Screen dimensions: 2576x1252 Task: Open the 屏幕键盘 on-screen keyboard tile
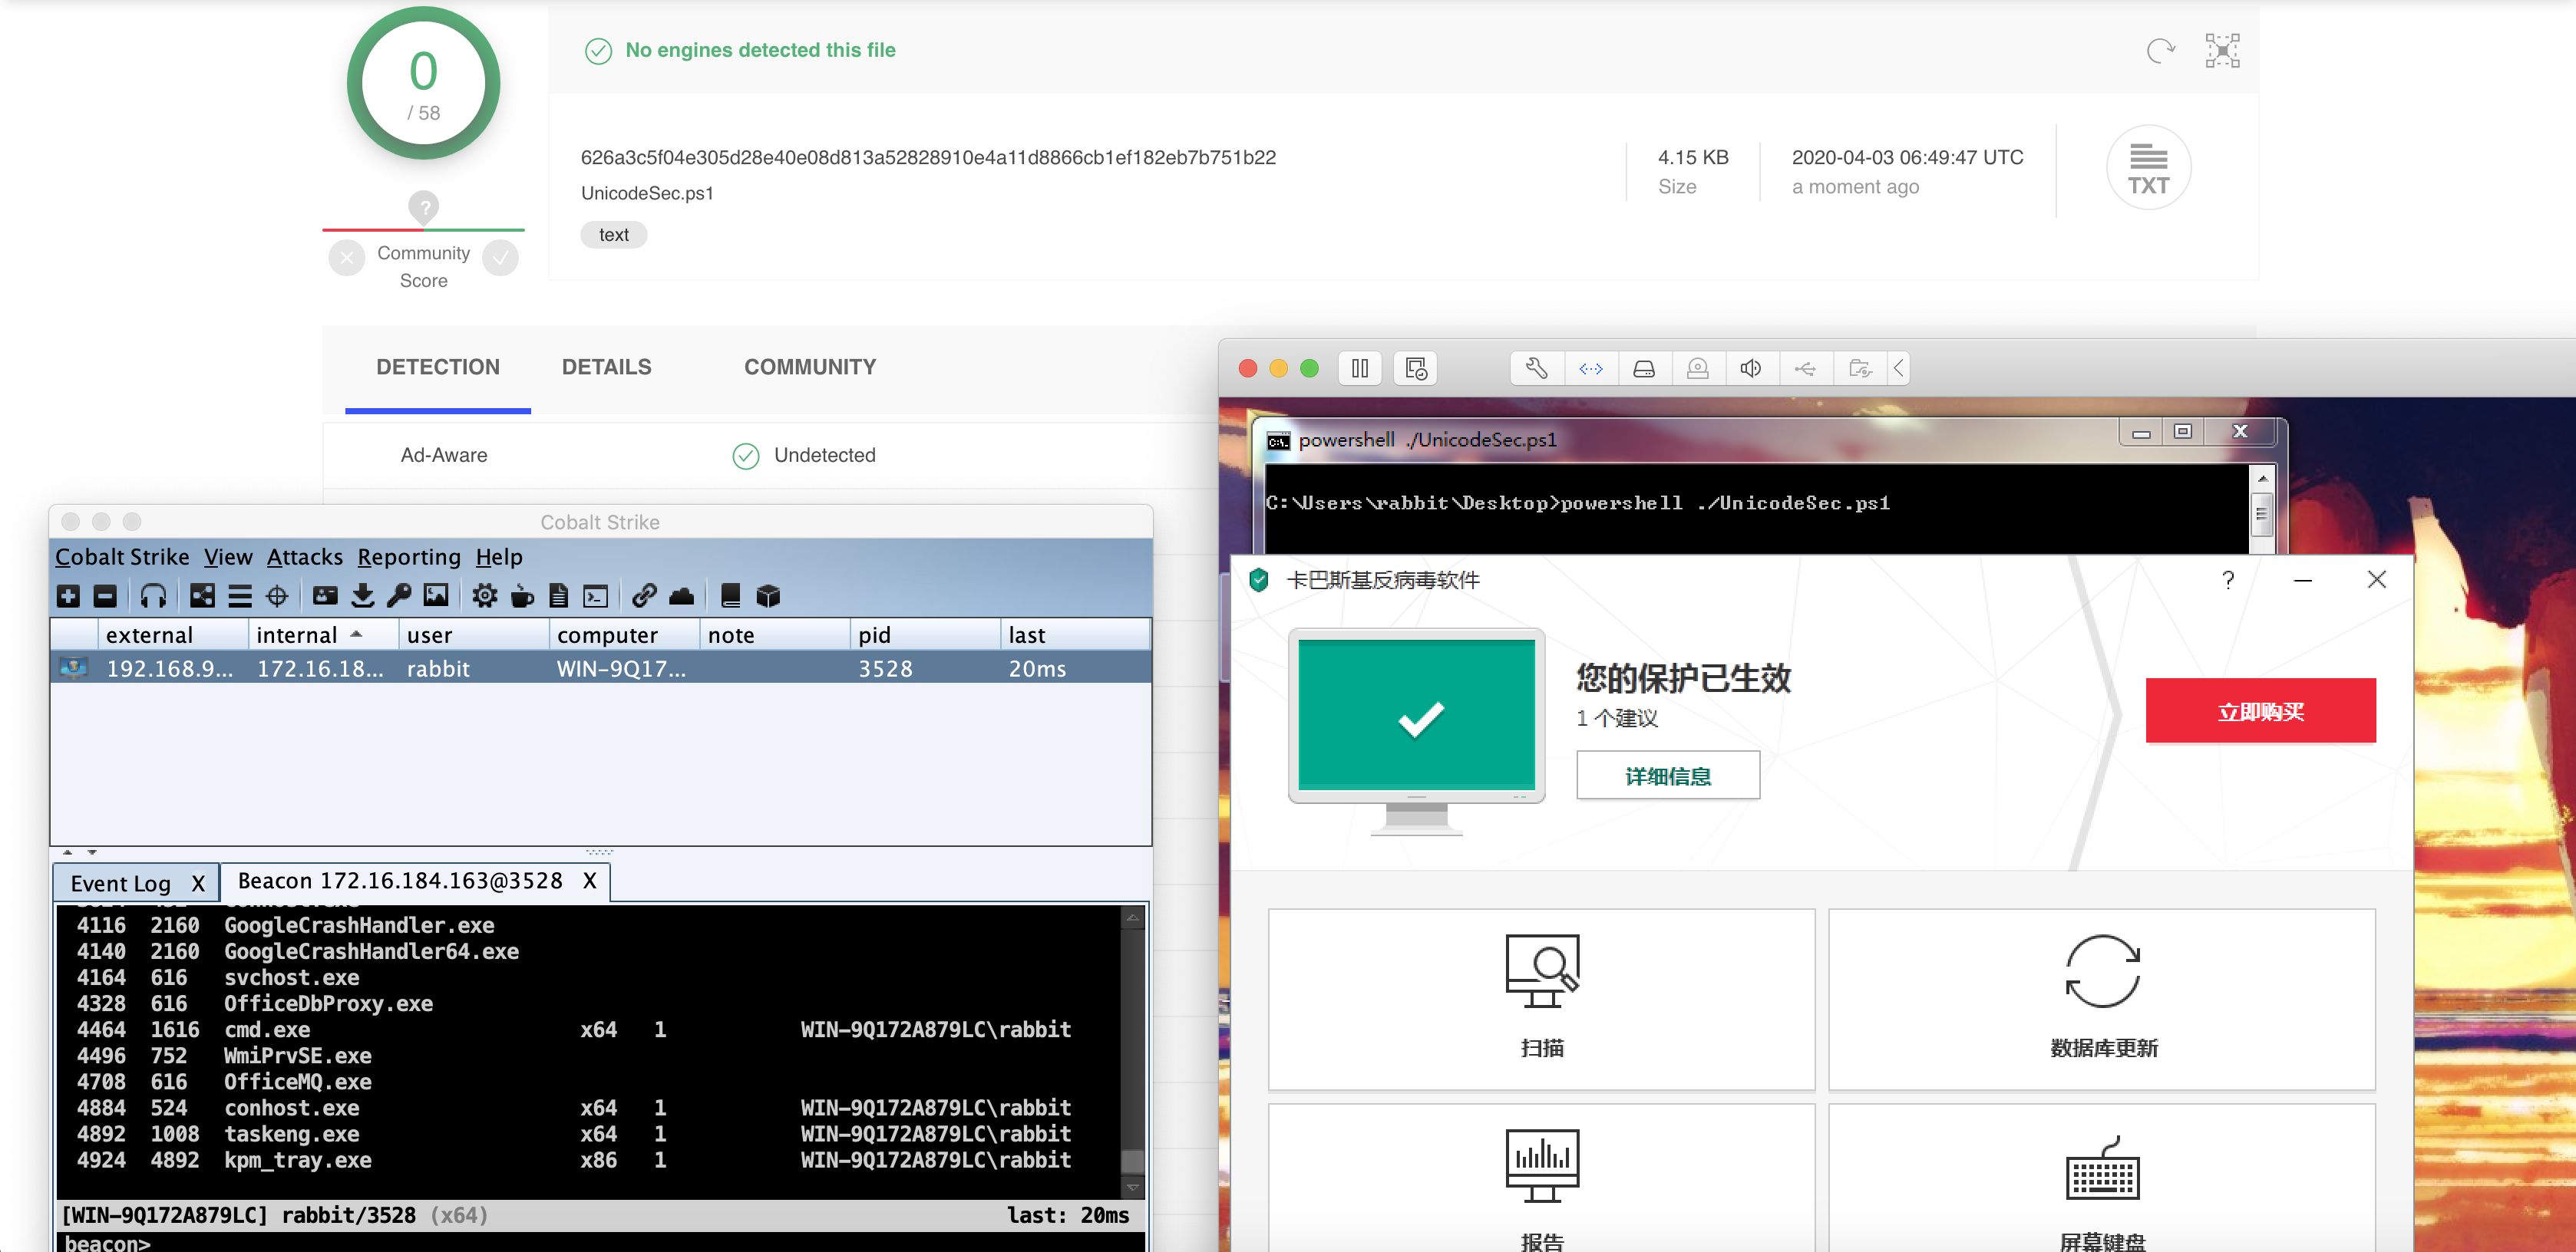[x=2102, y=1179]
